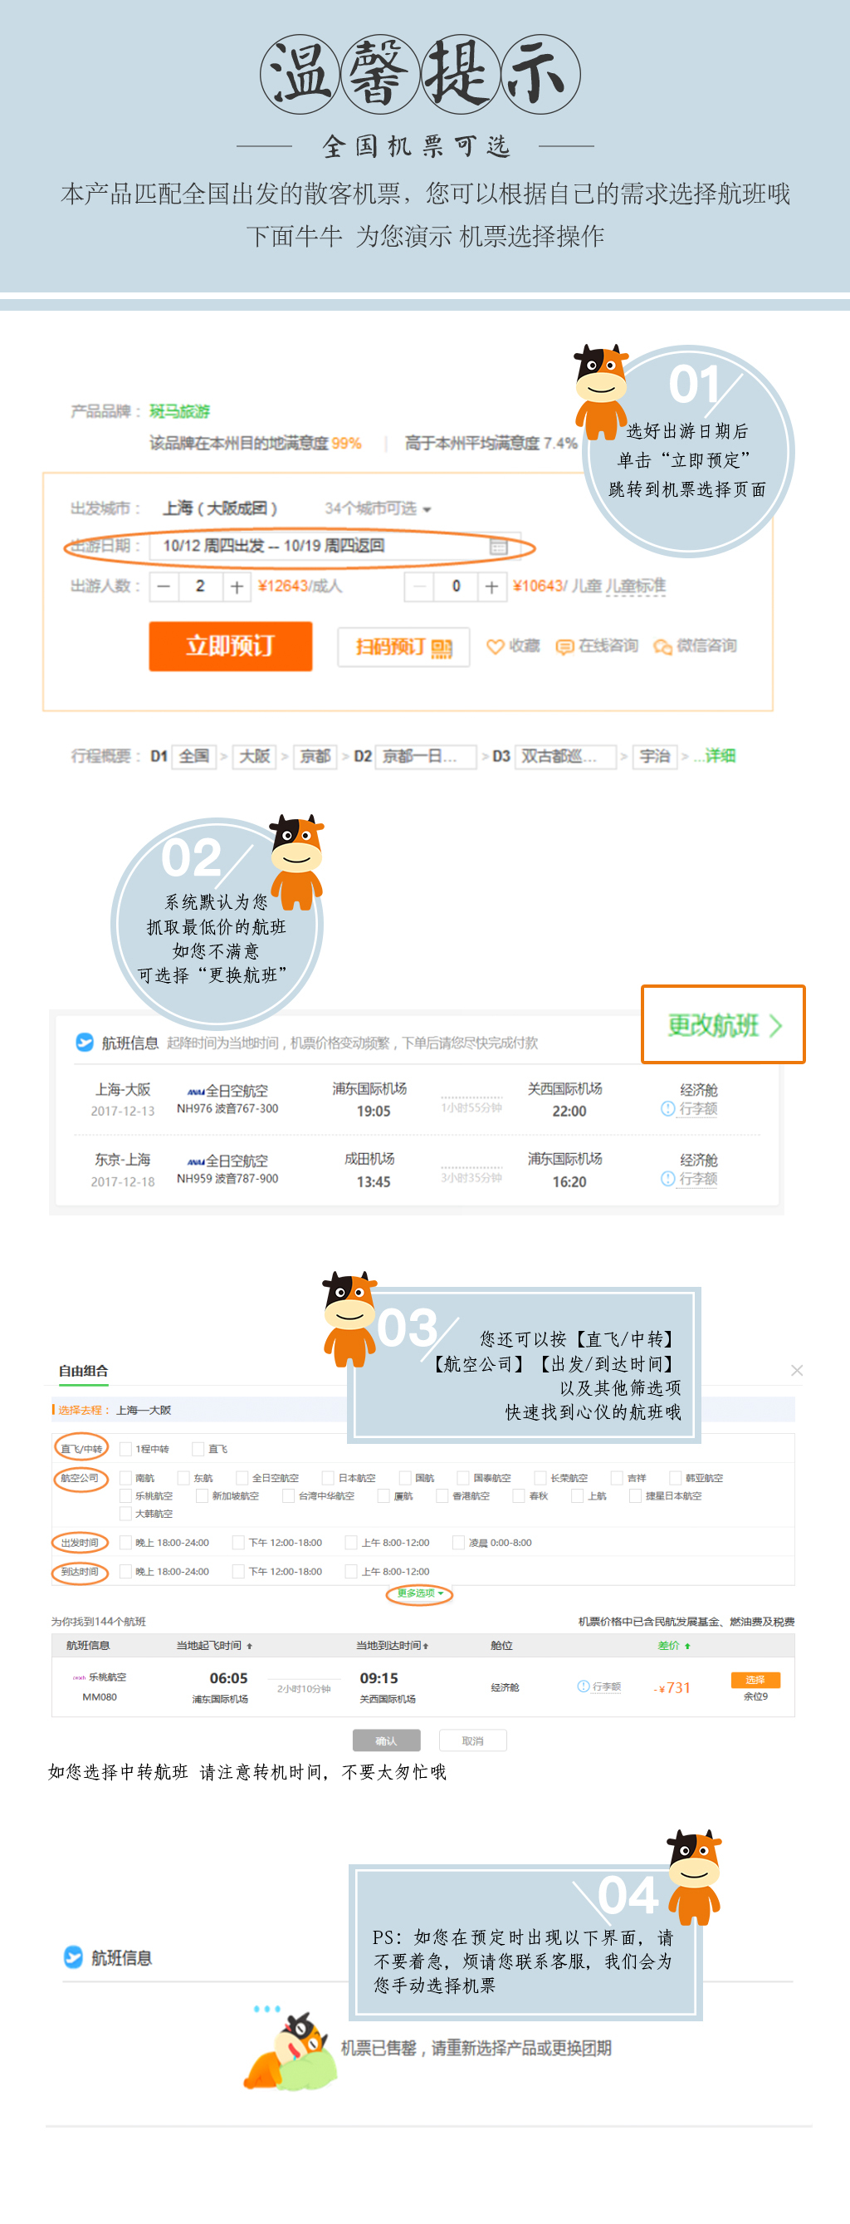Click 选择 on the MM080 flight

click(x=755, y=1680)
